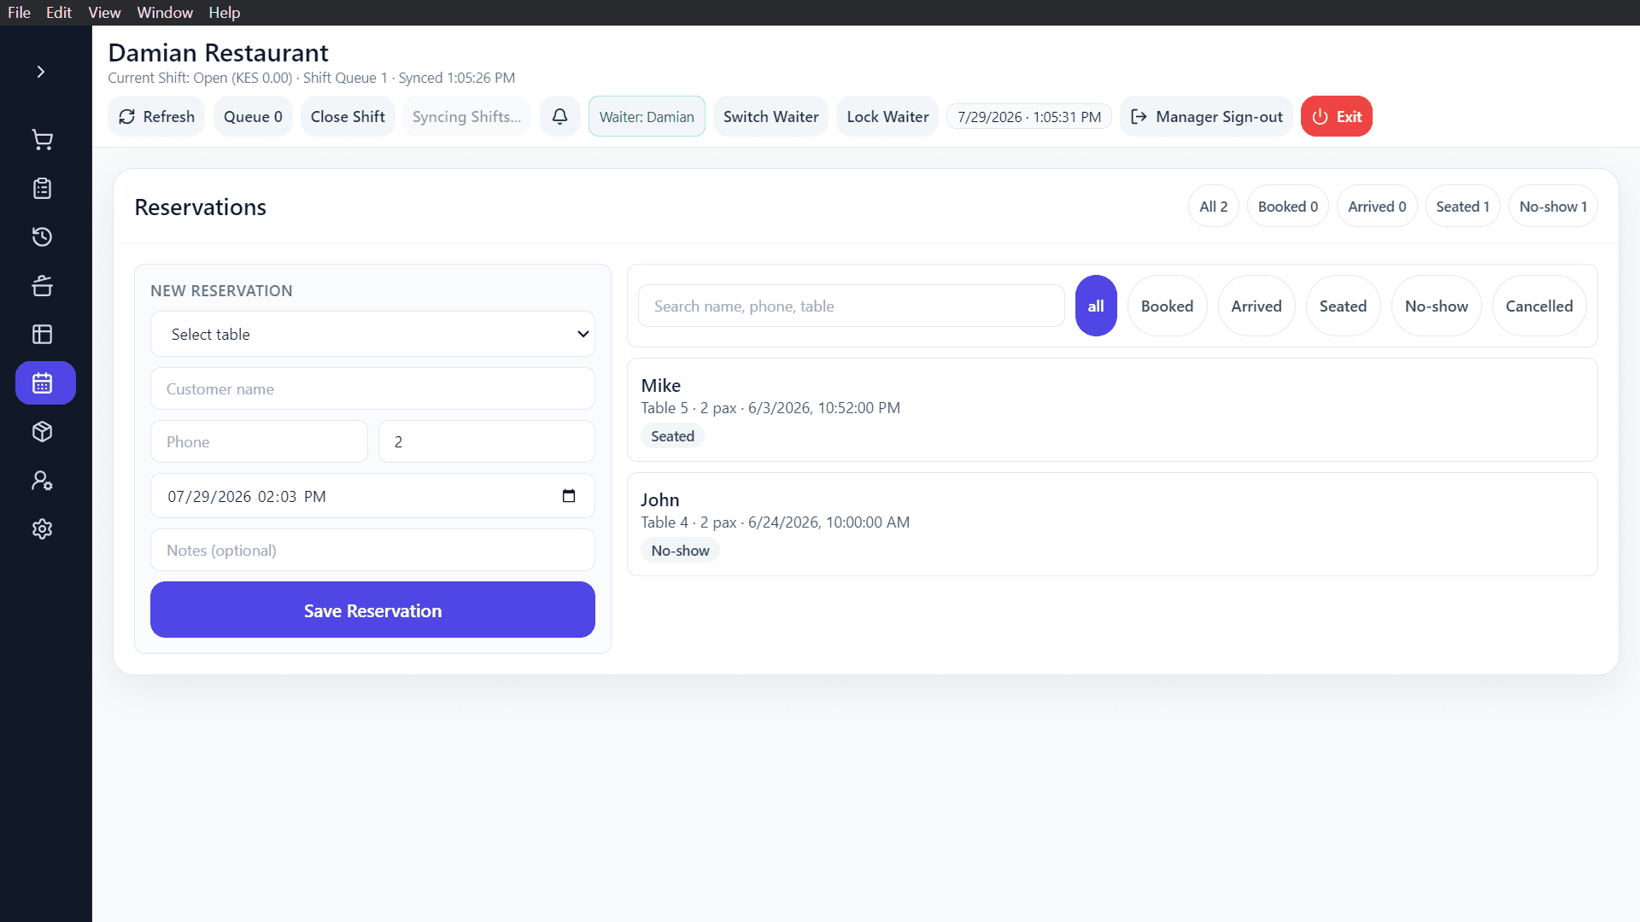The height and width of the screenshot is (922, 1640).
Task: Open John's reservation entry
Action: coord(1112,524)
